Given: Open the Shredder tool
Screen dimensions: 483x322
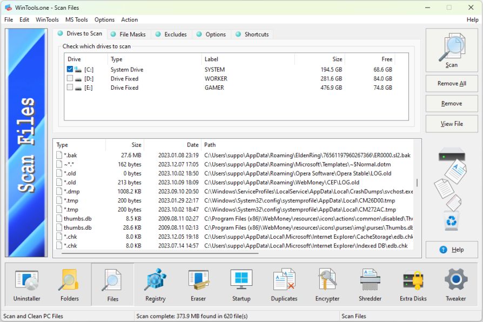Looking at the screenshot, I should 370,284.
